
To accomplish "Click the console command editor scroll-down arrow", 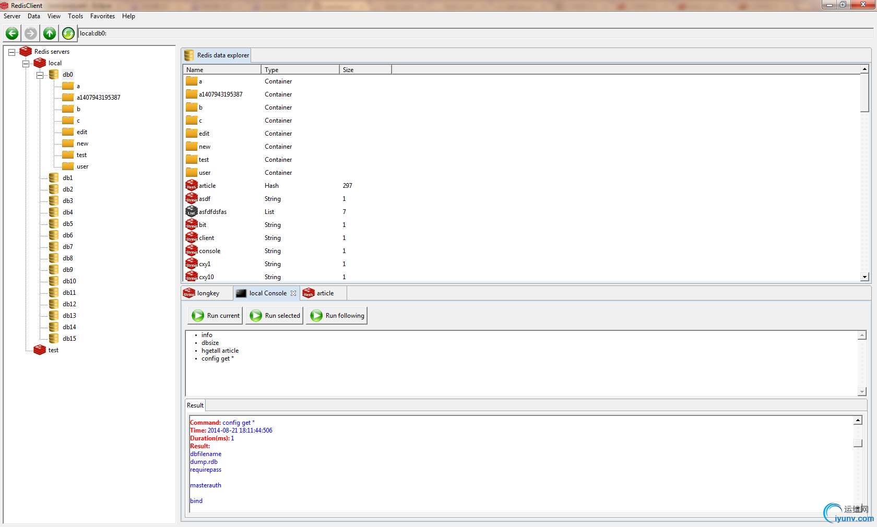I will pyautogui.click(x=862, y=392).
